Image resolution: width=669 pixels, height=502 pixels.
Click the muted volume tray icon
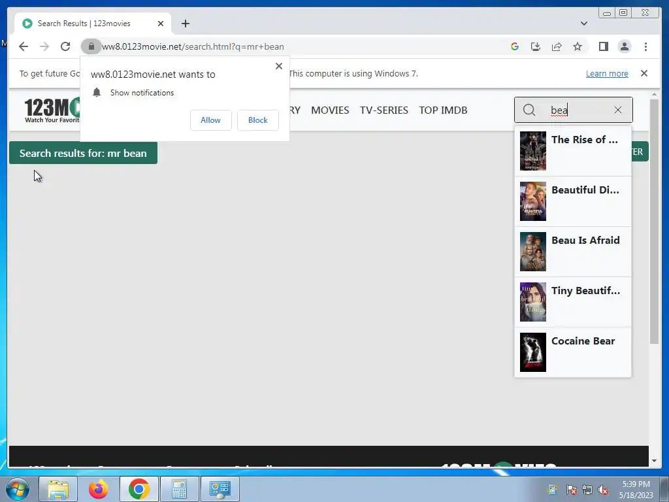[x=603, y=490]
